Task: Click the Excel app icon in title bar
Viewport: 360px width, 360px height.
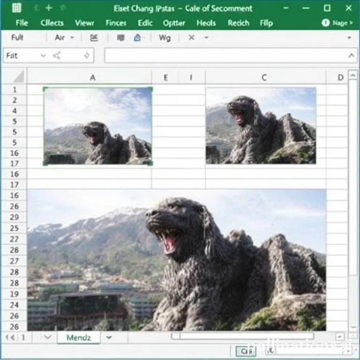Action: (x=16, y=8)
